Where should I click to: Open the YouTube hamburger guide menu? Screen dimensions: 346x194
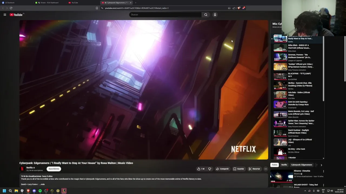(x=5, y=15)
